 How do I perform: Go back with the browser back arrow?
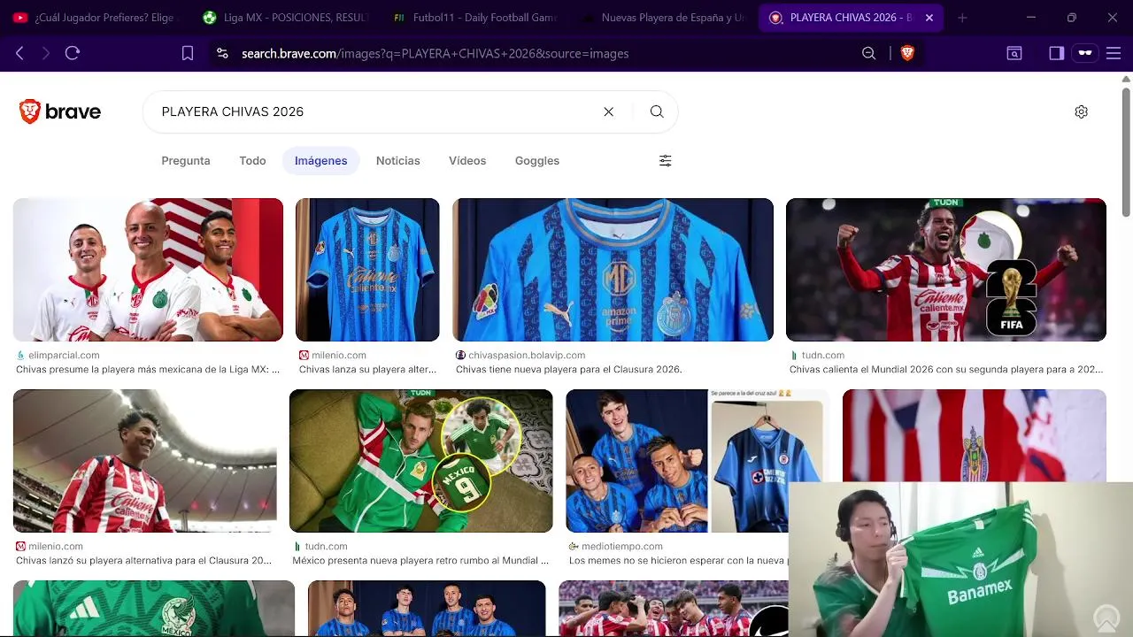tap(19, 53)
